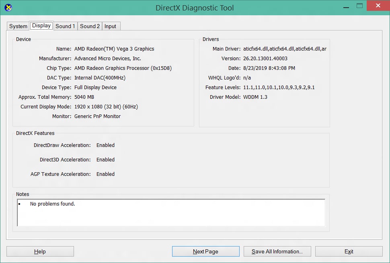Click the 'Notes' group label
The height and width of the screenshot is (263, 390).
[23, 194]
